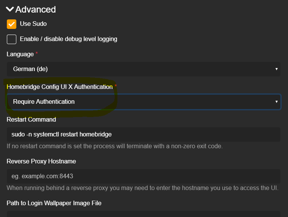Click the reverse proxy help text
This screenshot has height=217, width=288.
[x=142, y=188]
